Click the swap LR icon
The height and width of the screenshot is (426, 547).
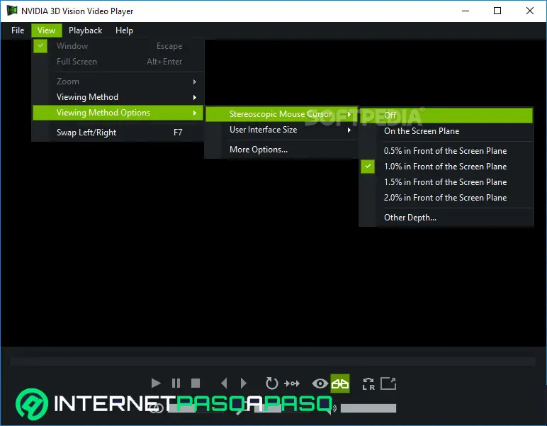click(x=368, y=383)
